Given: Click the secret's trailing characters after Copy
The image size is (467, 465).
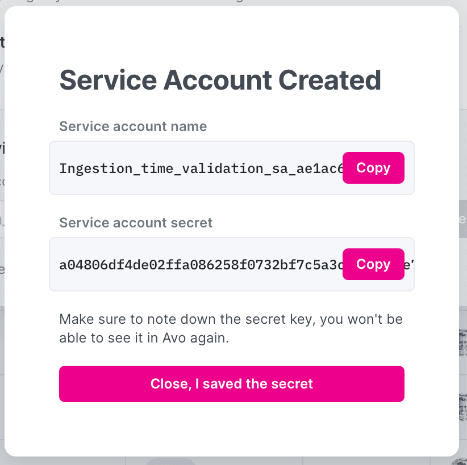Looking at the screenshot, I should pyautogui.click(x=408, y=264).
